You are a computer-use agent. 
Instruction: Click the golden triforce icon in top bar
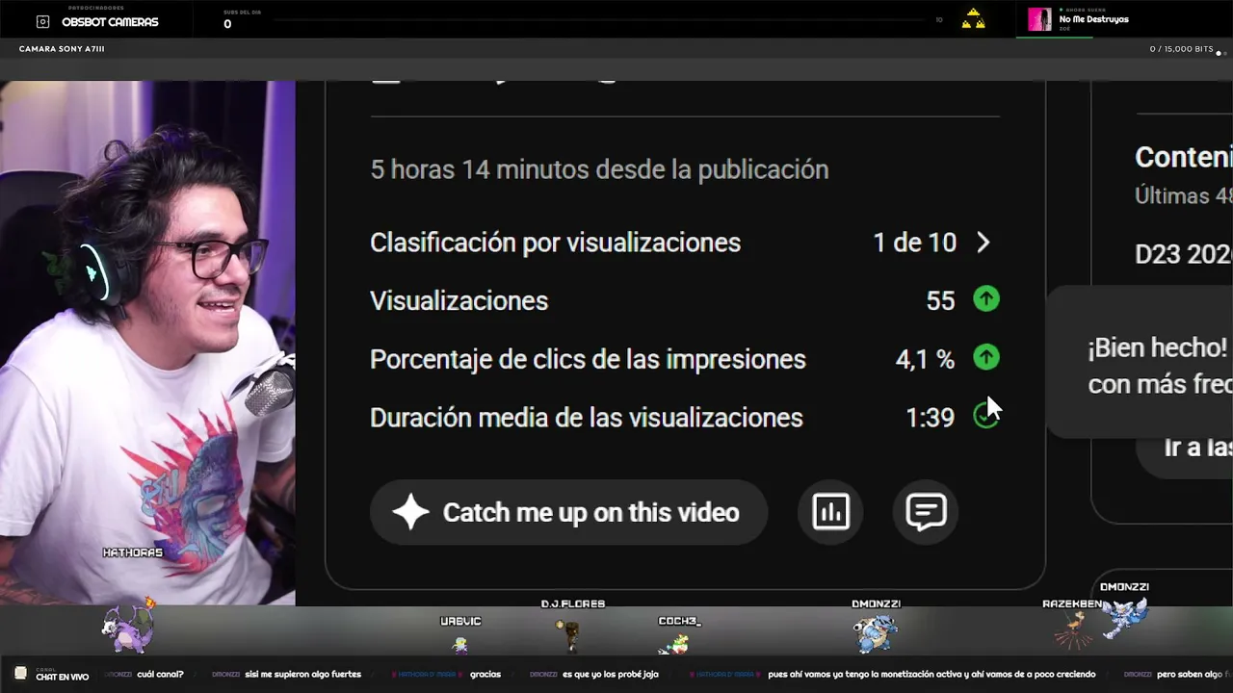click(973, 19)
